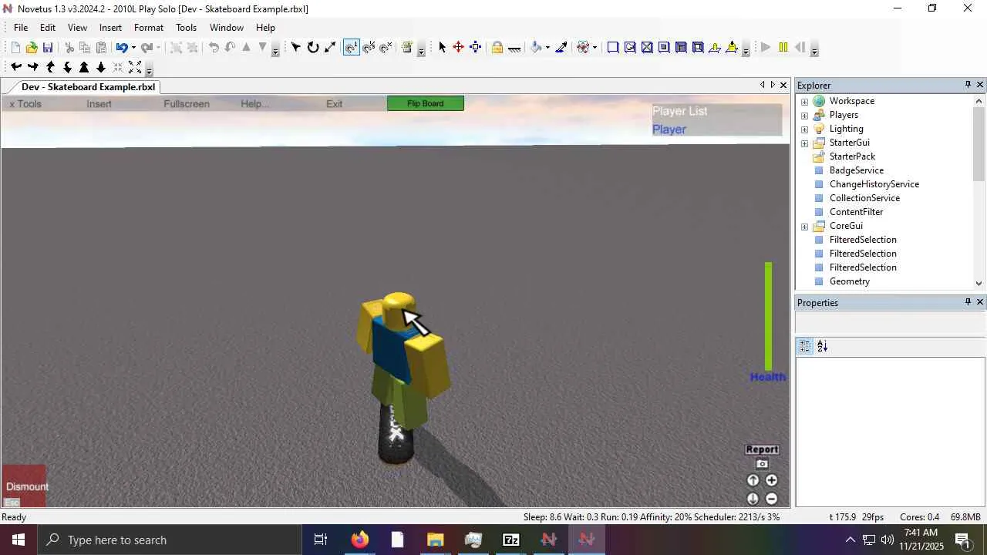Image resolution: width=987 pixels, height=555 pixels.
Task: Click the in-game Report button
Action: [x=762, y=449]
